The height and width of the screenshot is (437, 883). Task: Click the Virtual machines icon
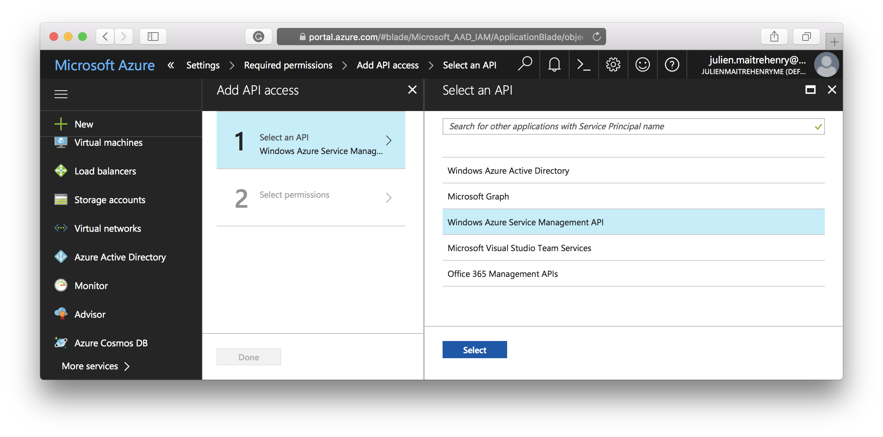[x=61, y=143]
